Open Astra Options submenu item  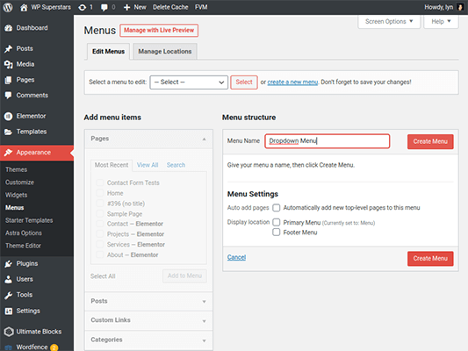(x=24, y=233)
